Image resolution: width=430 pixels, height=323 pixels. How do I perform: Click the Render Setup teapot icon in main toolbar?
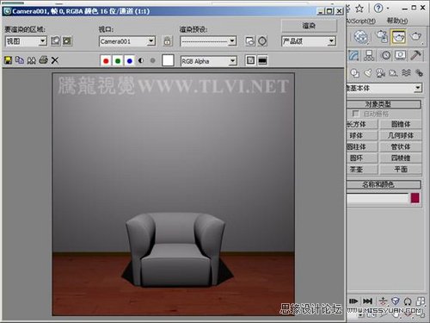pyautogui.click(x=382, y=36)
